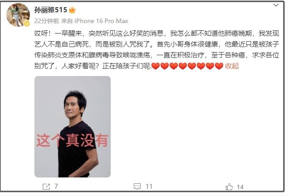Click the iPhone 16 Pro Max source

coord(101,21)
